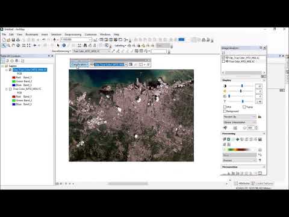Screen dimensions: 289x217
Task: Select the Identify tool icon
Action: 64,45
